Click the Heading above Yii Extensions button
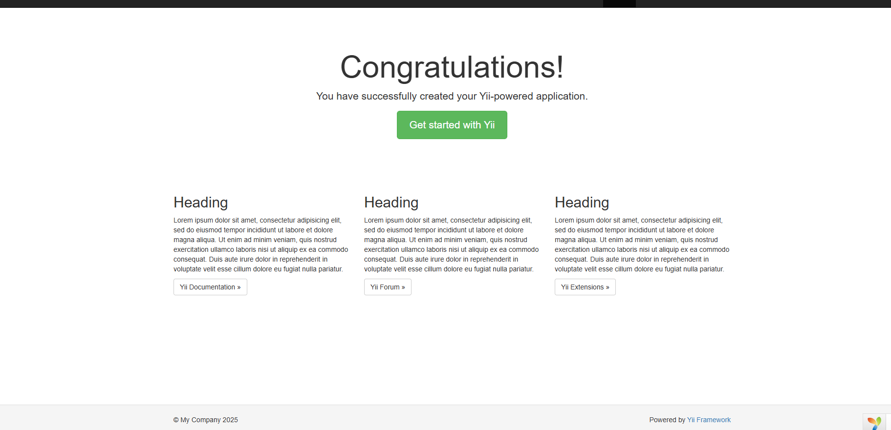Viewport: 891px width, 430px height. tap(582, 203)
